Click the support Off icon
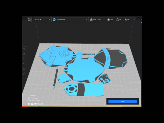The height and width of the screenshot is (123, 164). 118,19
